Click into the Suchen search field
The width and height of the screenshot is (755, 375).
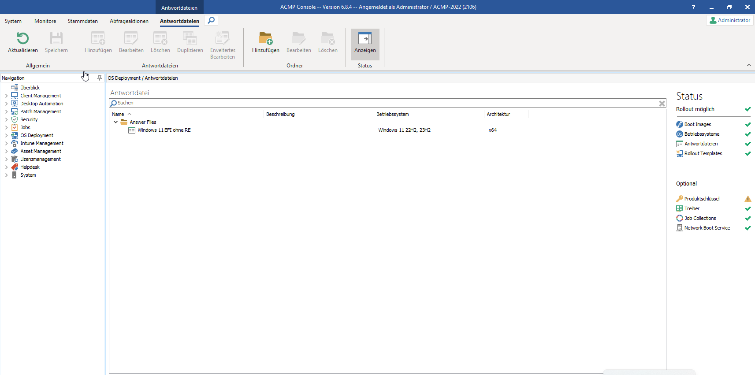(x=383, y=103)
